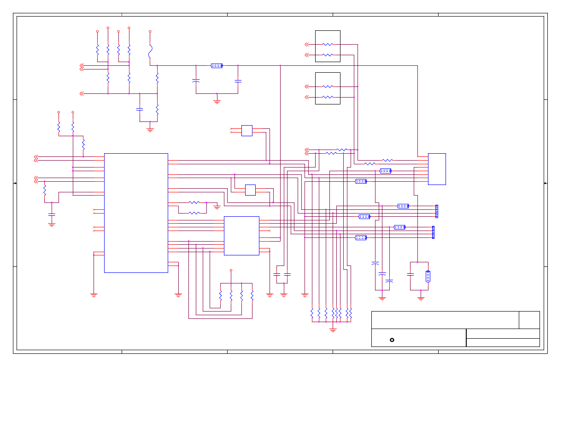The image size is (569, 439).
Task: Select the upper of the two horizontal IC resistors
Action: [194, 202]
